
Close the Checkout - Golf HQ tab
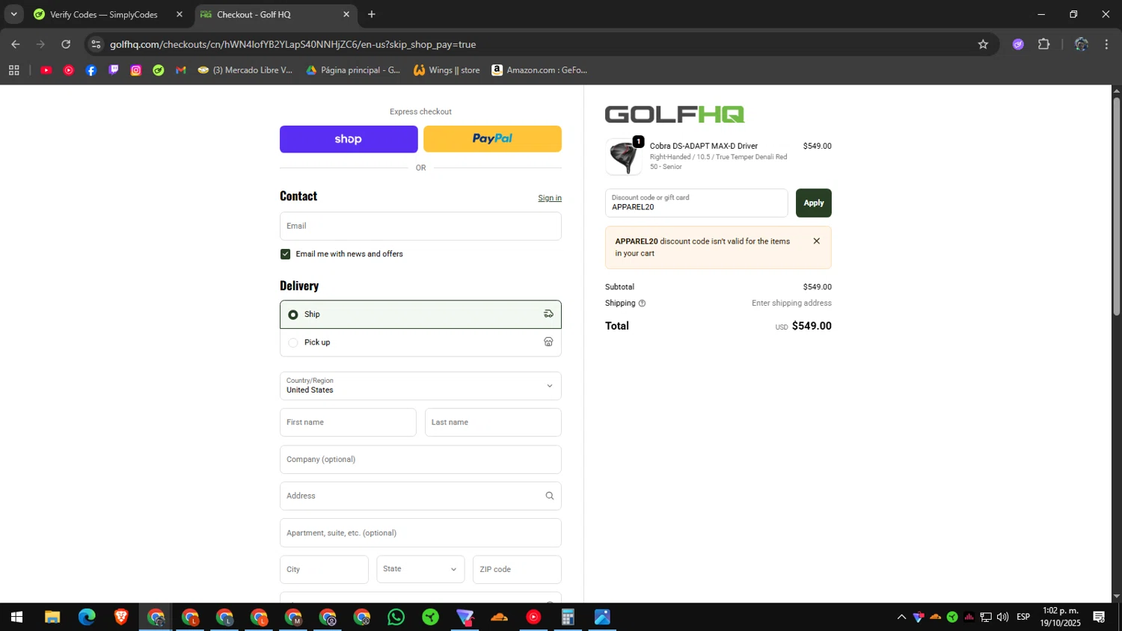pyautogui.click(x=346, y=14)
